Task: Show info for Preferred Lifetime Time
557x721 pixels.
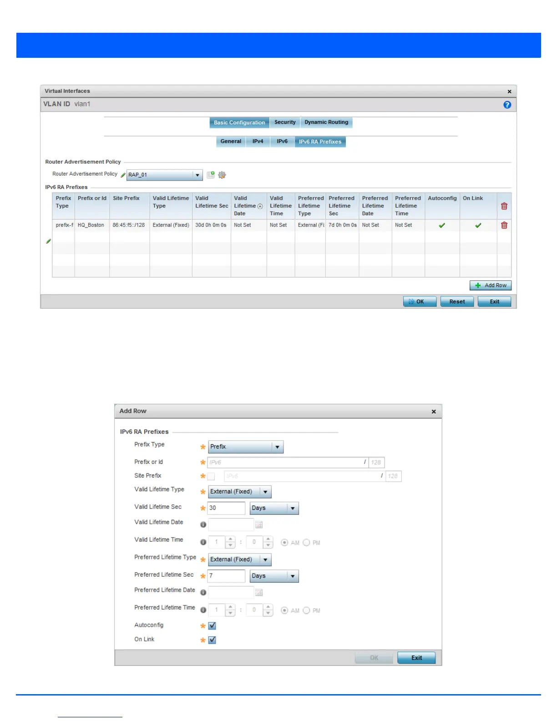Action: click(x=203, y=610)
